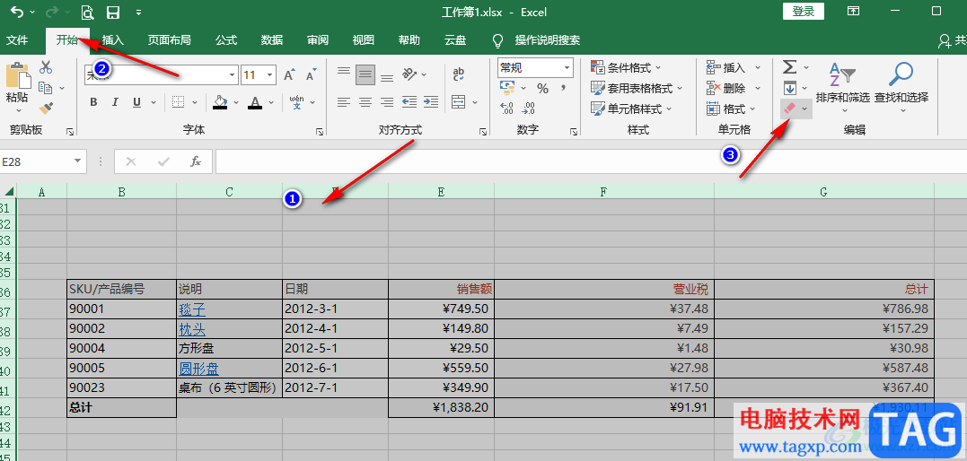The height and width of the screenshot is (461, 967).
Task: Click the Clear eraser icon
Action: 789,109
